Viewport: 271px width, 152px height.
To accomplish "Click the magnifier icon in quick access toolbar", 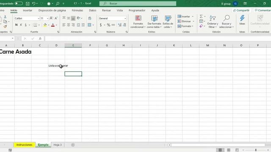I will pyautogui.click(x=58, y=3).
